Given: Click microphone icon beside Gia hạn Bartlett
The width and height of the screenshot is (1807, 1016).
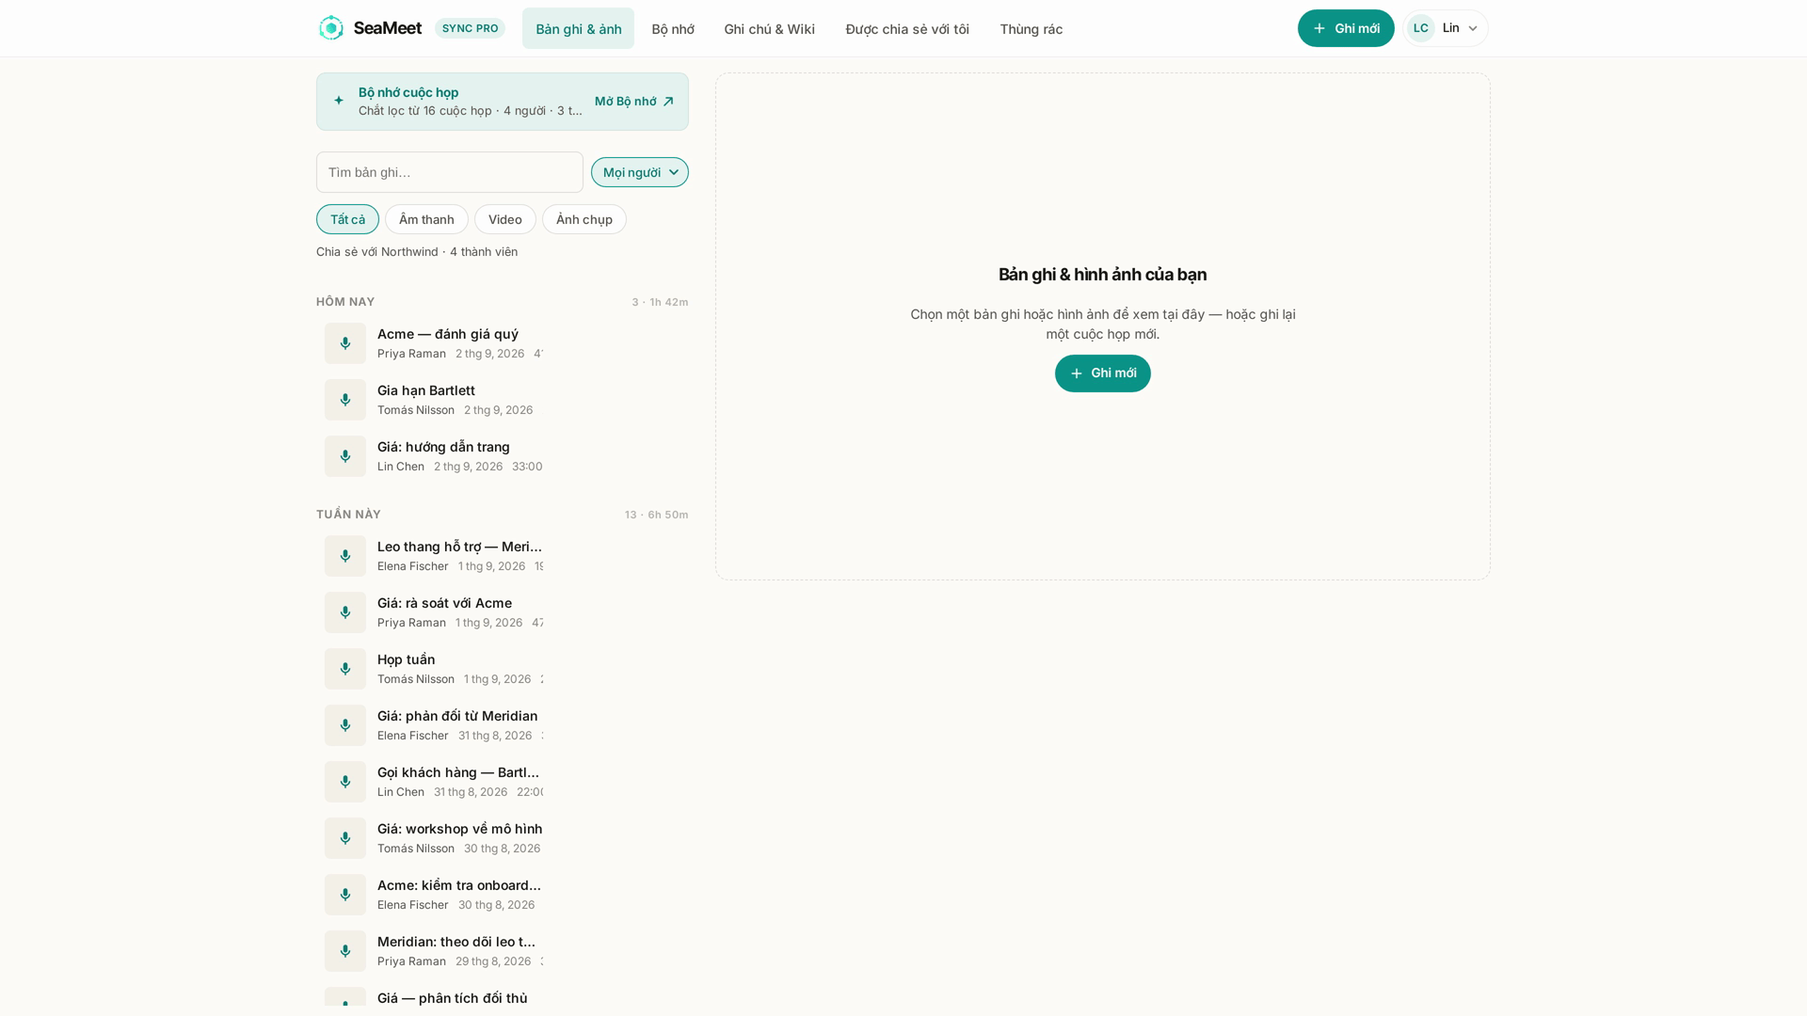Looking at the screenshot, I should click(x=345, y=400).
